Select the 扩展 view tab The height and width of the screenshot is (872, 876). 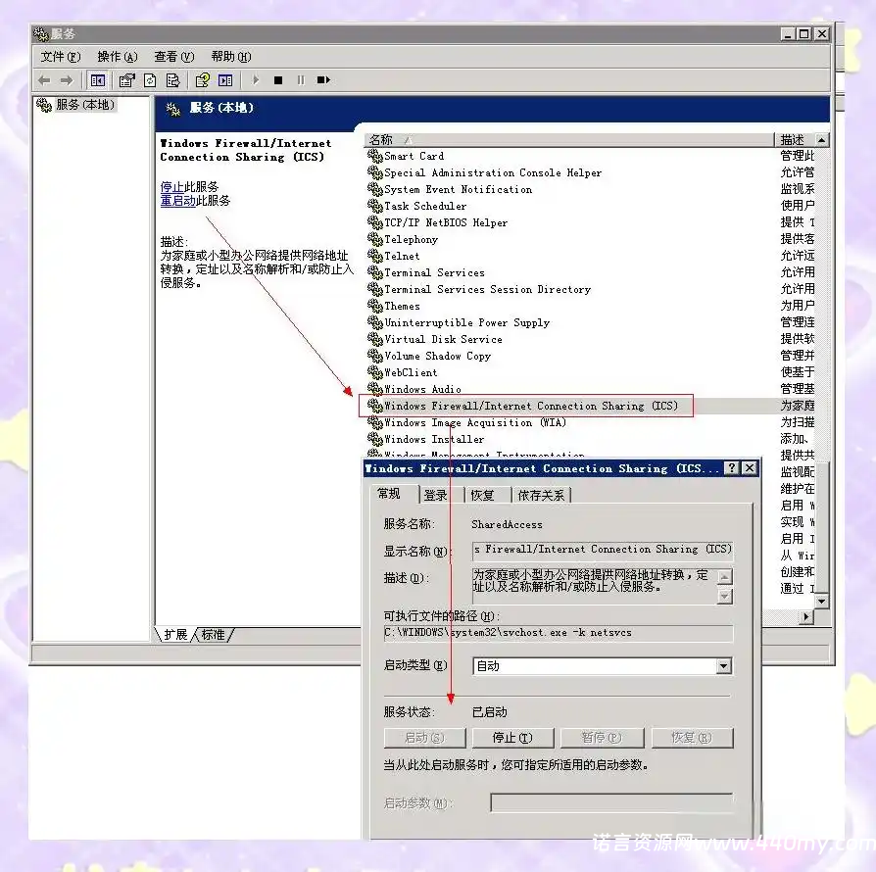click(x=175, y=635)
